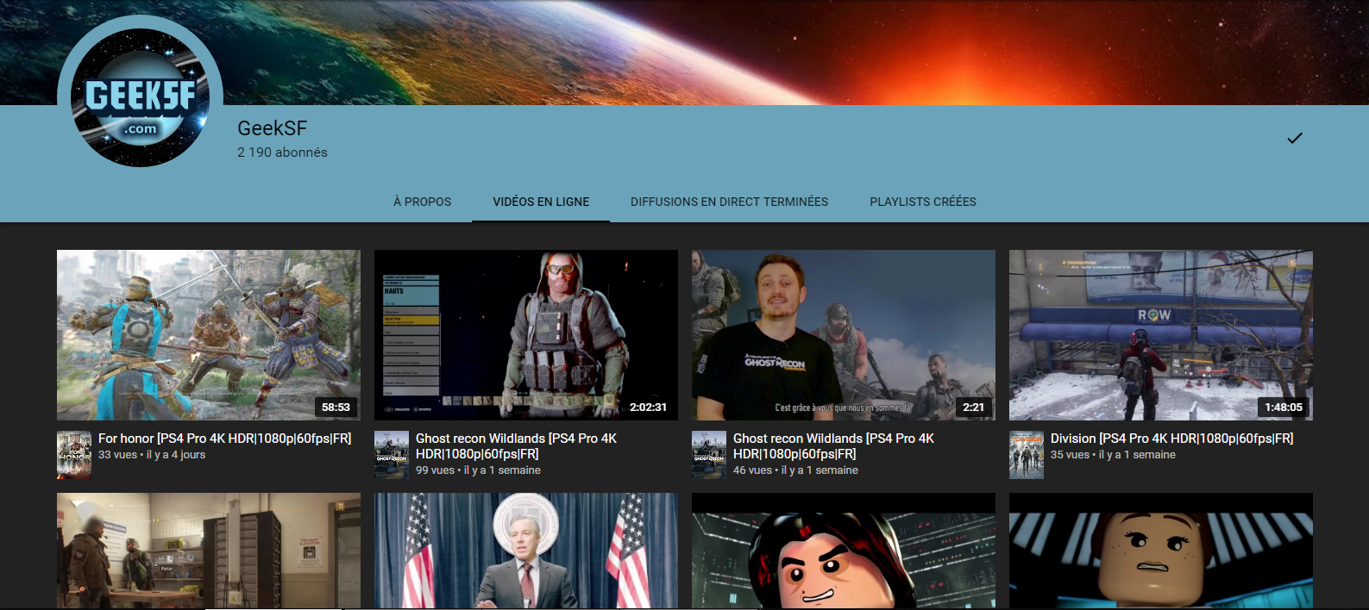Switch to DIFFUSIONS EN DIRECT TERMINÉES tab
The width and height of the screenshot is (1369, 610).
click(x=729, y=202)
